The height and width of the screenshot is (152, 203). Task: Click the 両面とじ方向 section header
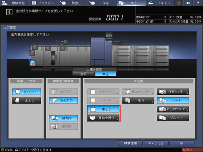click(x=26, y=81)
